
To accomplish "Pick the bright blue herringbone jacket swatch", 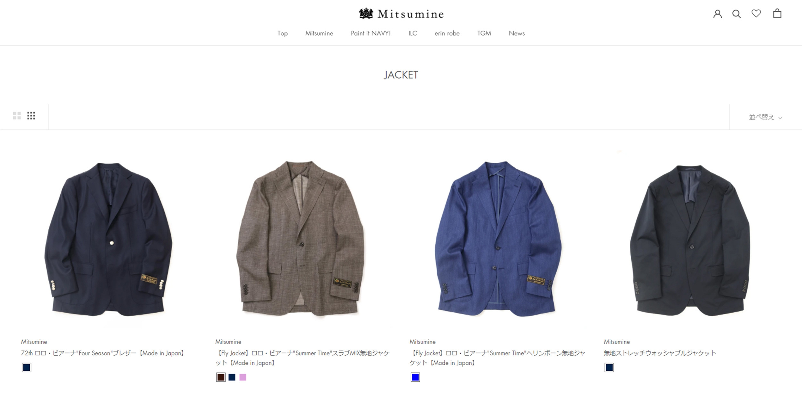I will coord(415,377).
